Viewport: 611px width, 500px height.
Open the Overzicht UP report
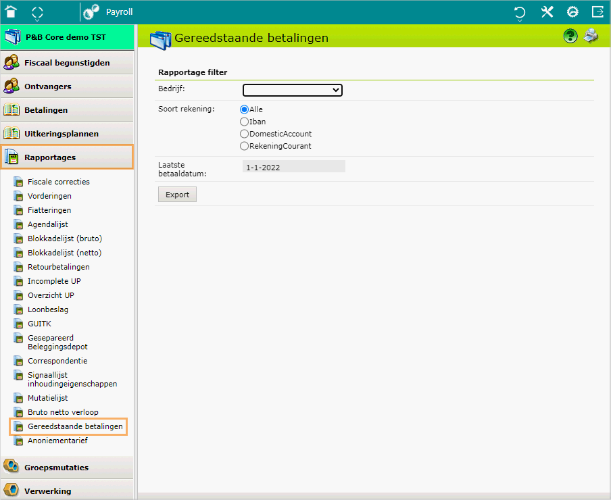point(51,295)
